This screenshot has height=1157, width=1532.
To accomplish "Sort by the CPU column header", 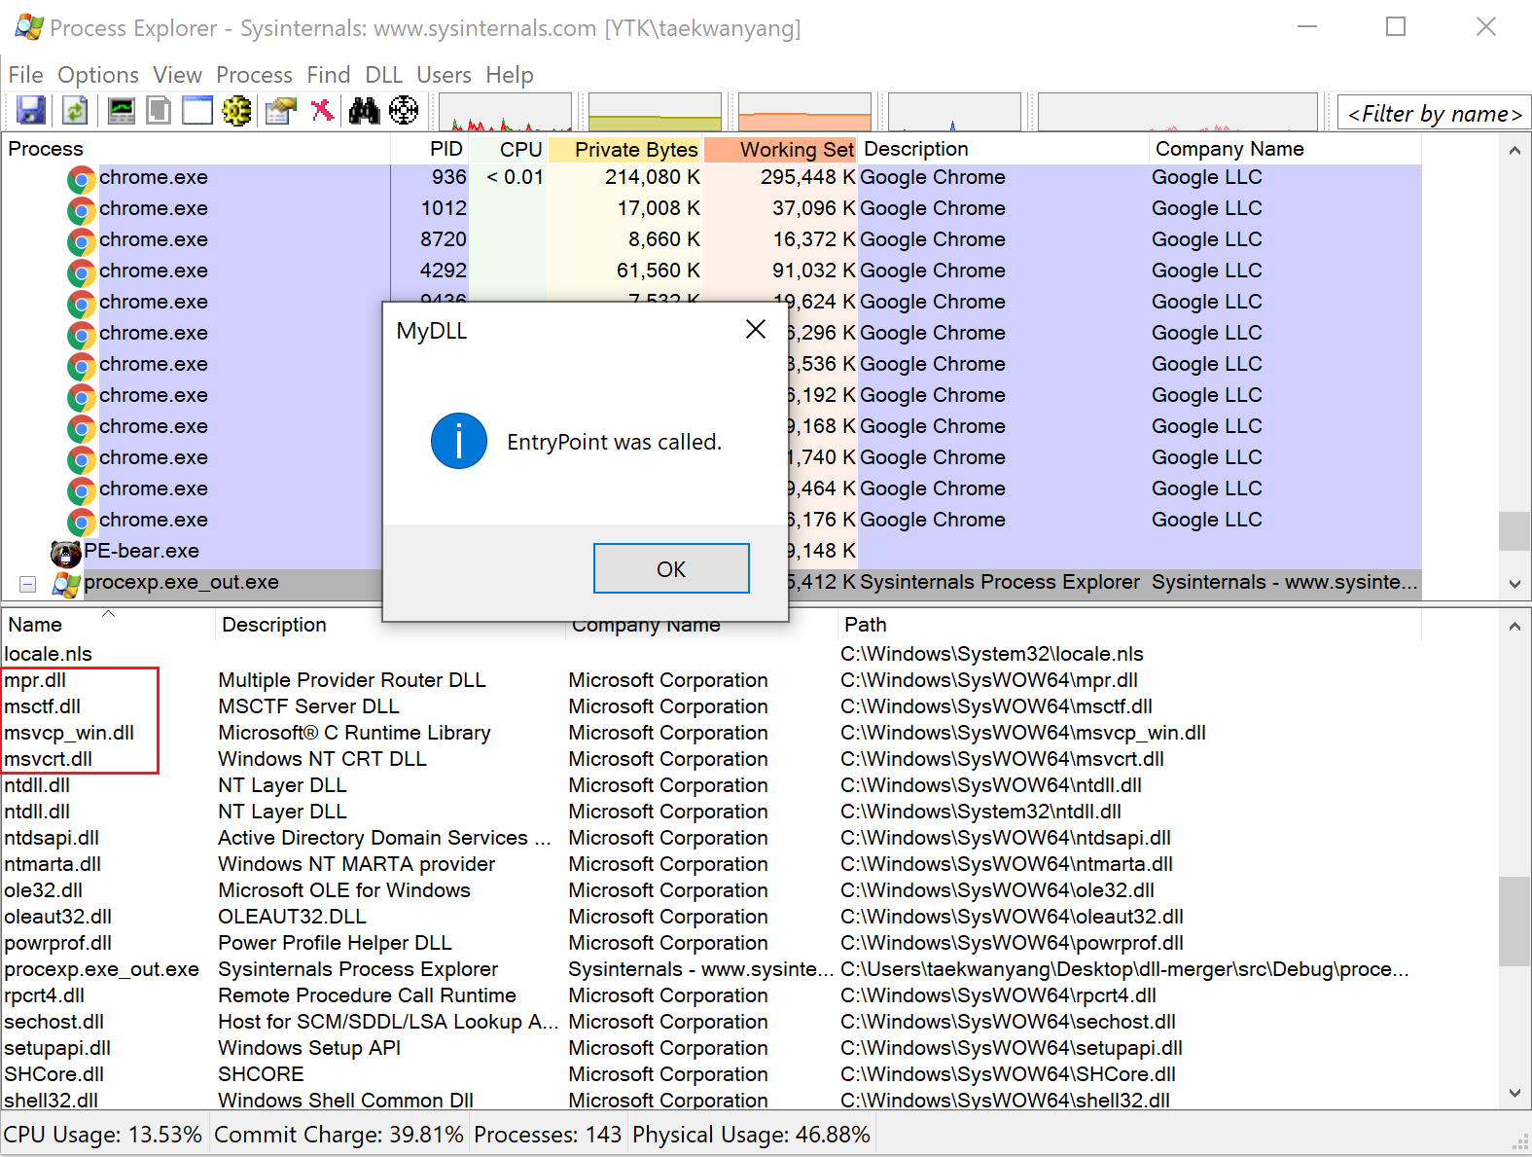I will (x=509, y=149).
